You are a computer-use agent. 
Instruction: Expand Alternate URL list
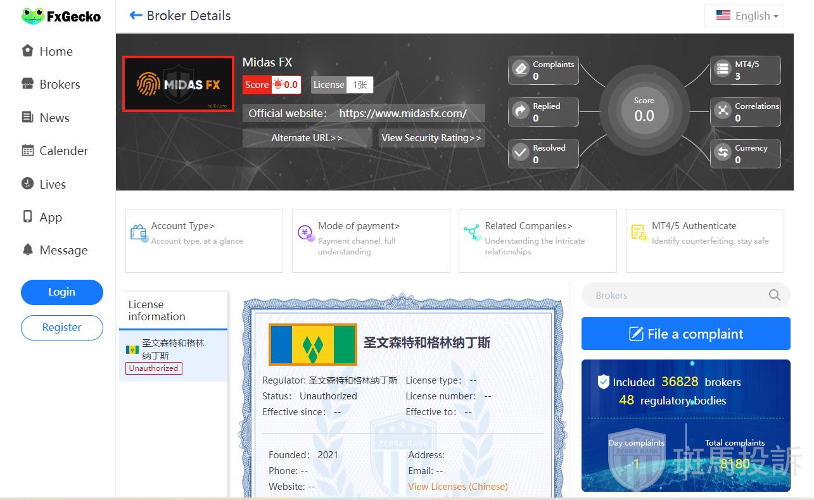(307, 138)
